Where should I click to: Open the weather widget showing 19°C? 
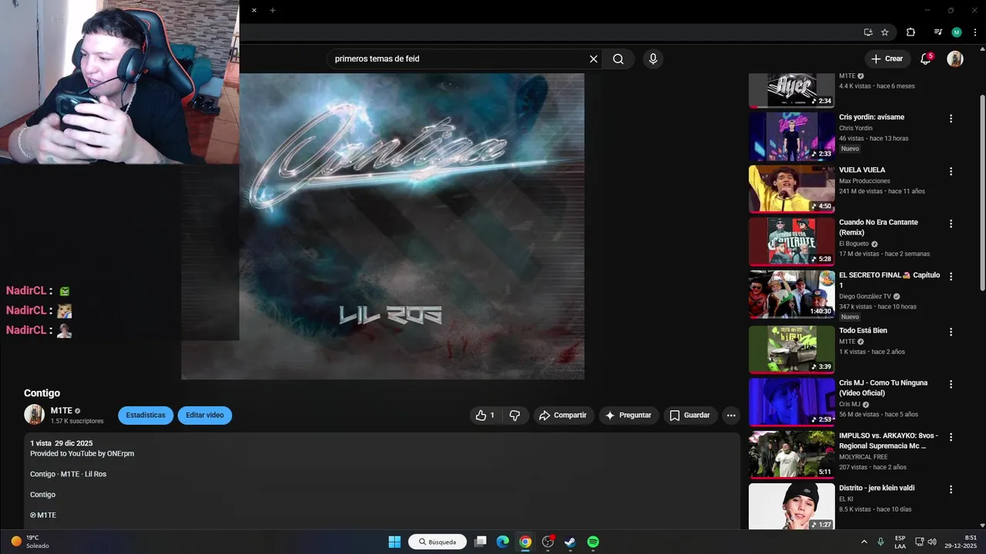click(30, 542)
